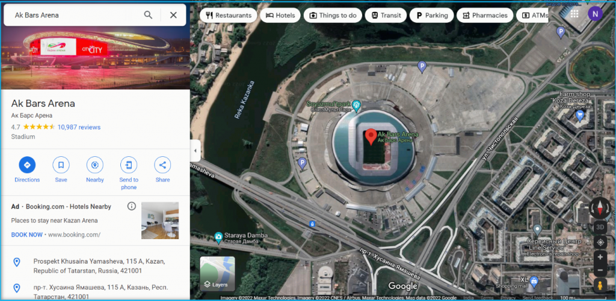The height and width of the screenshot is (301, 616).
Task: Open the ad info icon
Action: [132, 207]
